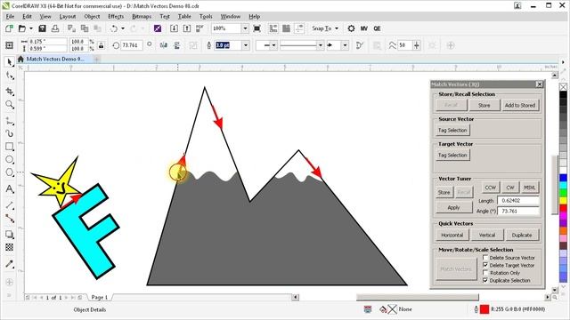
Task: Click the Duplicate quick vector button
Action: tap(522, 235)
